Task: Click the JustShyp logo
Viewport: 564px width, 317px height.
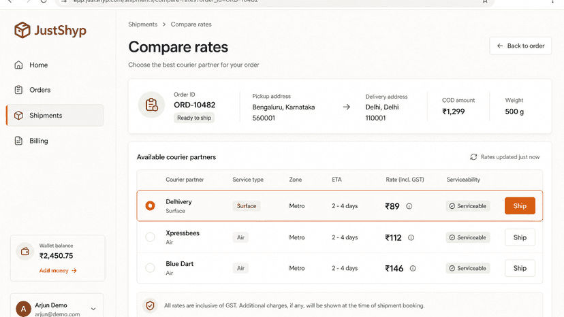Action: [x=50, y=30]
